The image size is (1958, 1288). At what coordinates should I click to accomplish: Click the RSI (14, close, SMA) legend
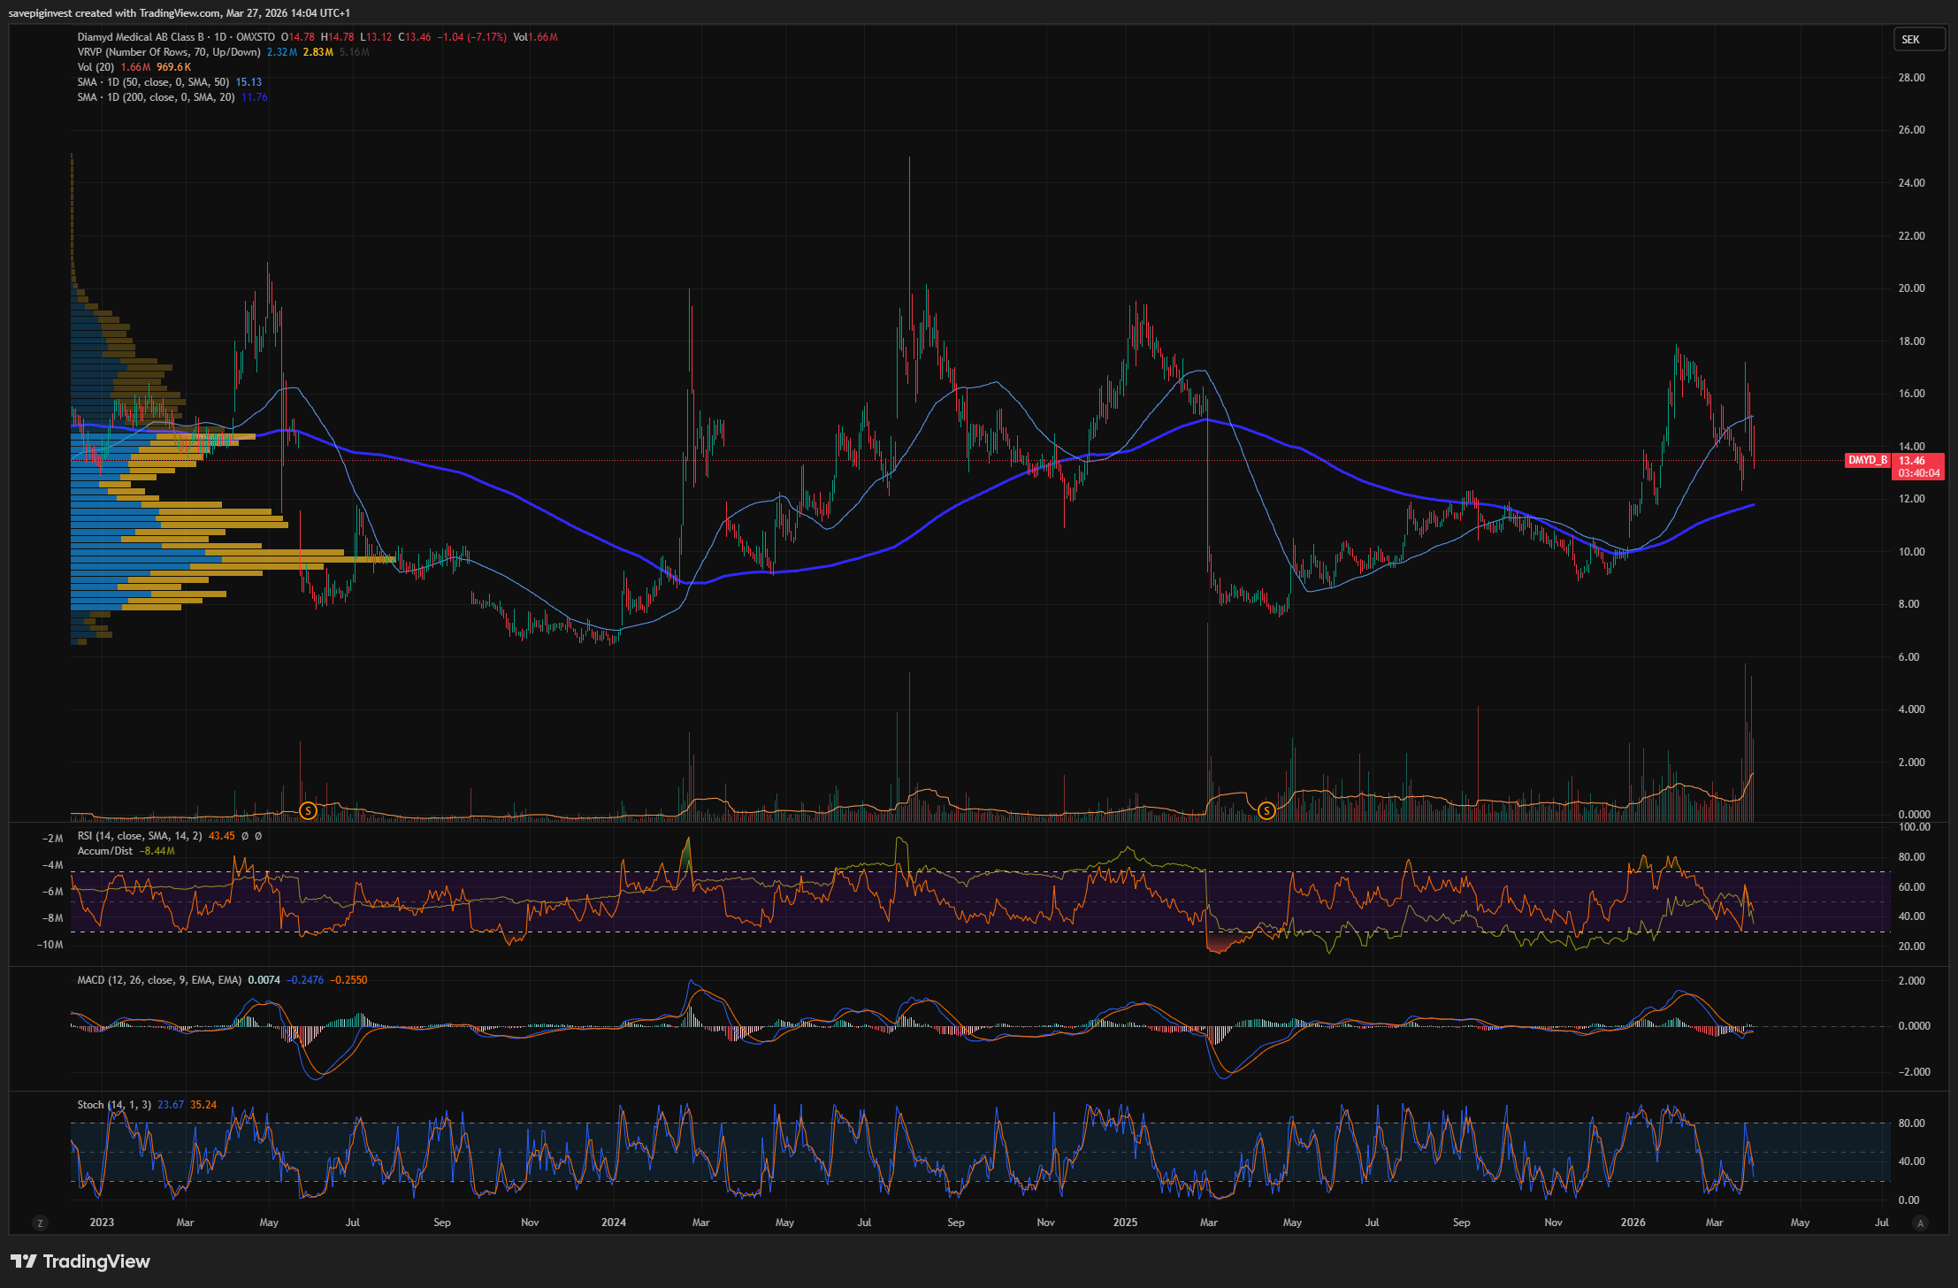[x=139, y=836]
